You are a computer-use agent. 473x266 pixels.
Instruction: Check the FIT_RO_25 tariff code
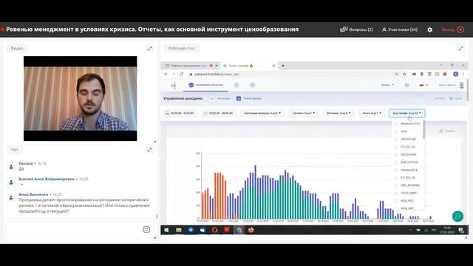click(396, 177)
